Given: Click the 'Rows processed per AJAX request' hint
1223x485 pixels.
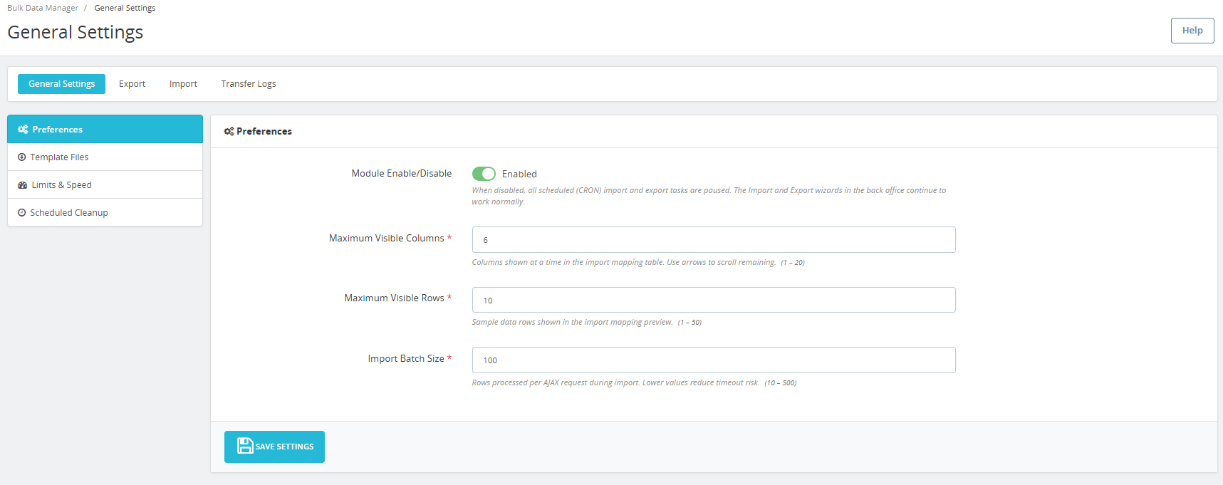Looking at the screenshot, I should point(615,383).
